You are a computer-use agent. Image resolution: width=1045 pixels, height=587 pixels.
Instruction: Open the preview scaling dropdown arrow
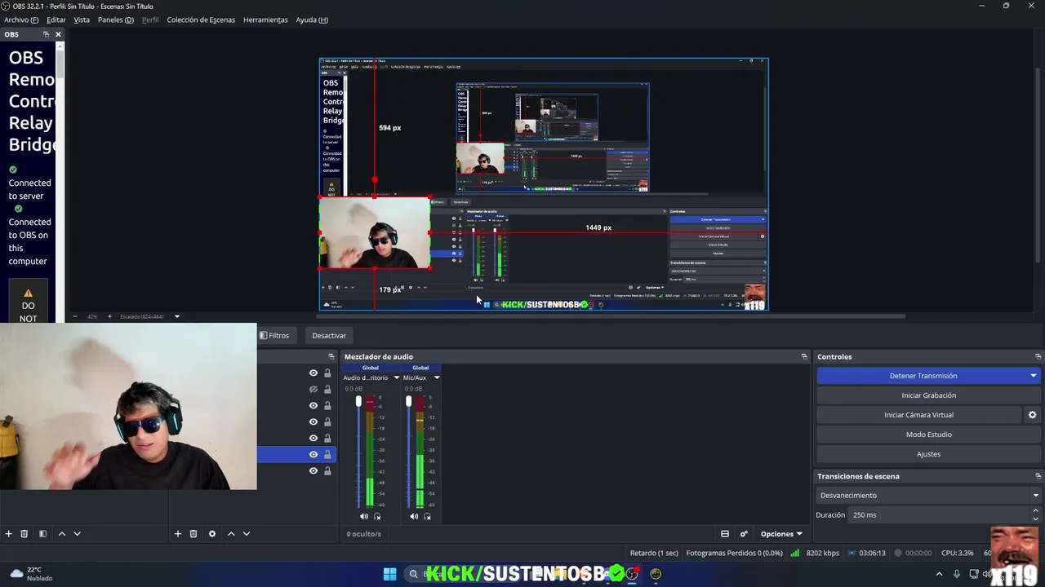[176, 316]
